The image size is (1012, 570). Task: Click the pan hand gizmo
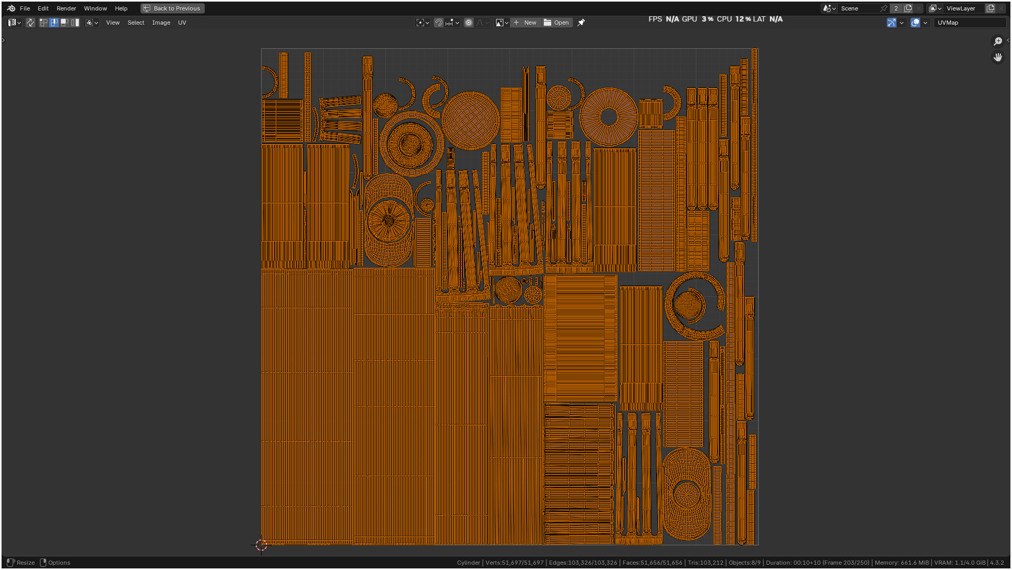997,57
